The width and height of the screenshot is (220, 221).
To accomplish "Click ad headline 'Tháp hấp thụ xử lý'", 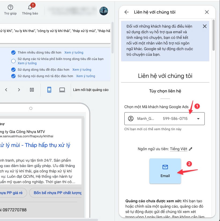I will click(x=47, y=145).
